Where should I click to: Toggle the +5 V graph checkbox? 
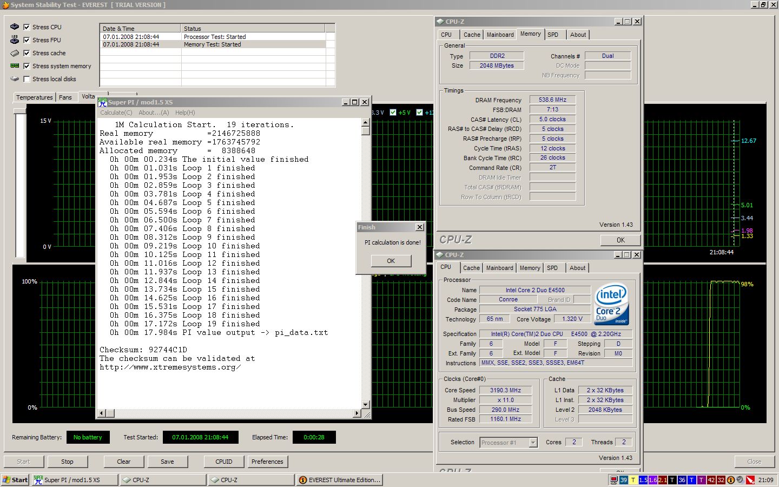[x=393, y=113]
